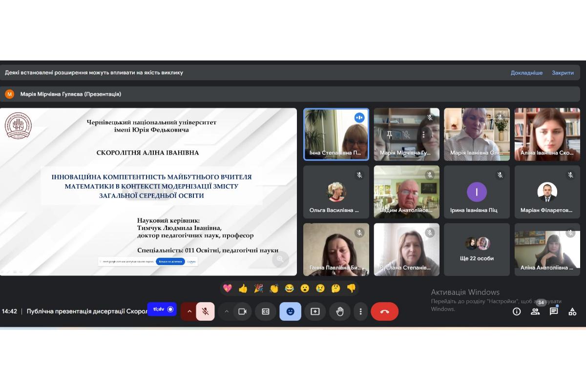Dismiss banner with Закрити
This screenshot has height=390, width=586.
point(563,73)
